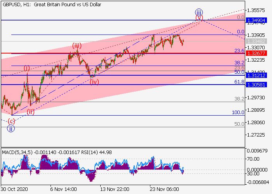Click the red (ii) wave label
This screenshot has width=272, height=194.
pyautogui.click(x=31, y=112)
